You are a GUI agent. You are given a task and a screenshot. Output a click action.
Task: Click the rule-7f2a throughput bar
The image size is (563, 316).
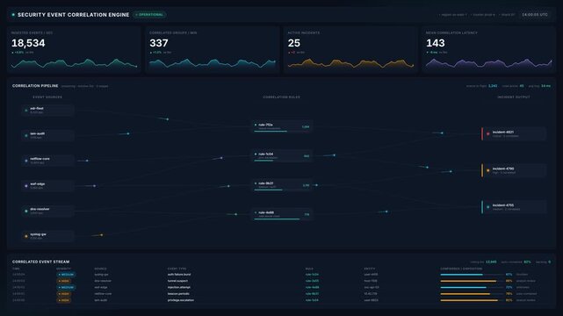coord(282,132)
